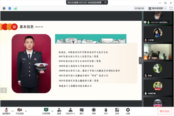The height and width of the screenshot is (116, 174).
Task: Click the red 离开会议 button
Action: tap(164, 111)
